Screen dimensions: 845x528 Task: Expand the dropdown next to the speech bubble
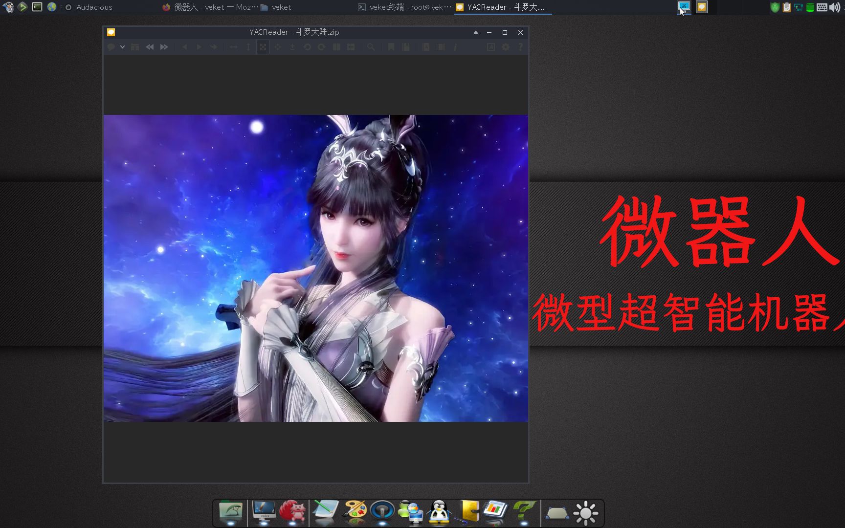pos(122,47)
